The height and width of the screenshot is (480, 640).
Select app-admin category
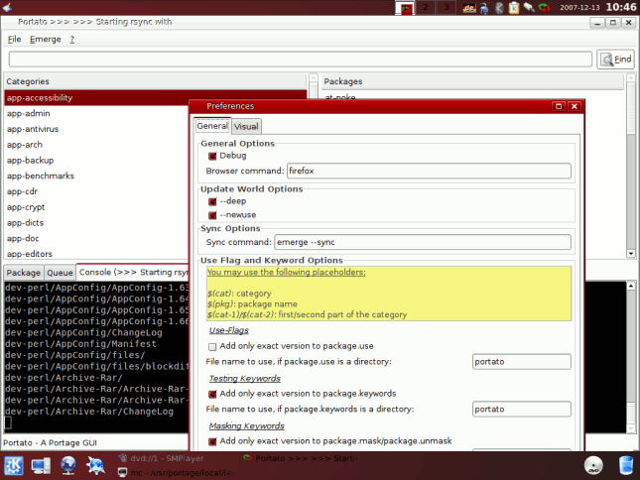(96, 113)
